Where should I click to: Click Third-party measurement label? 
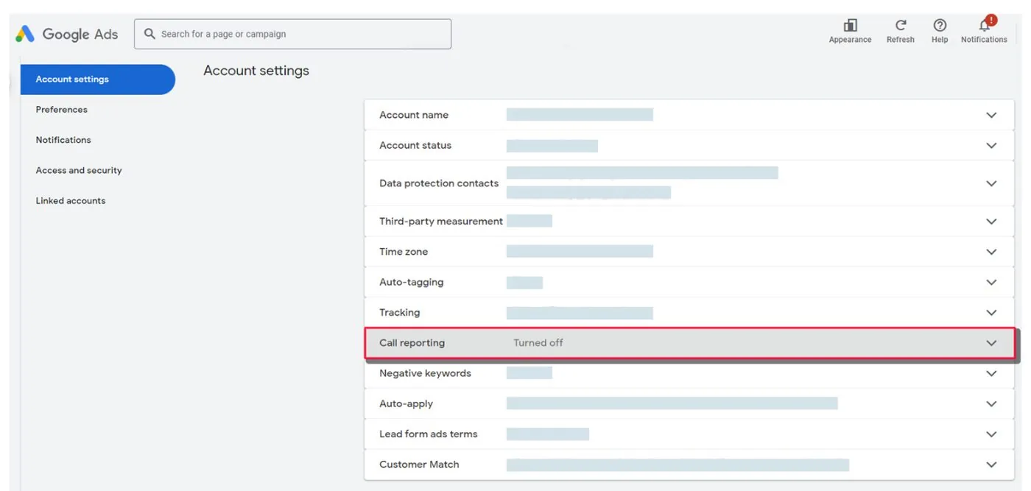pyautogui.click(x=441, y=222)
